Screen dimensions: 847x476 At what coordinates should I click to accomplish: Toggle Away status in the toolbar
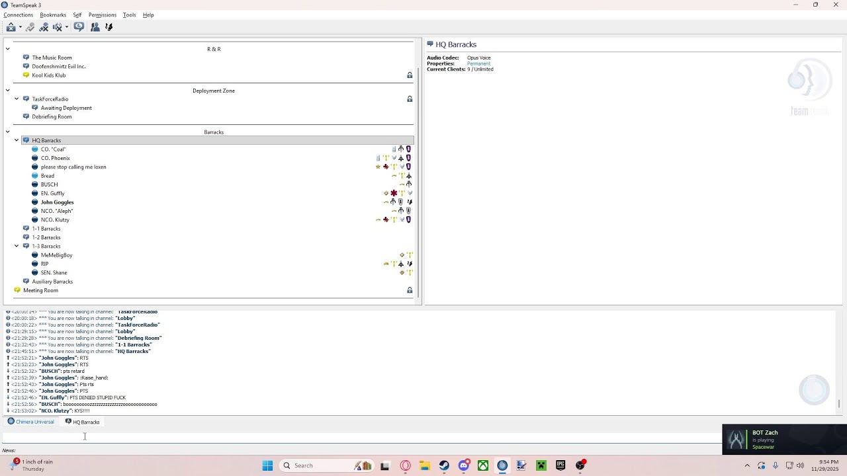point(11,27)
